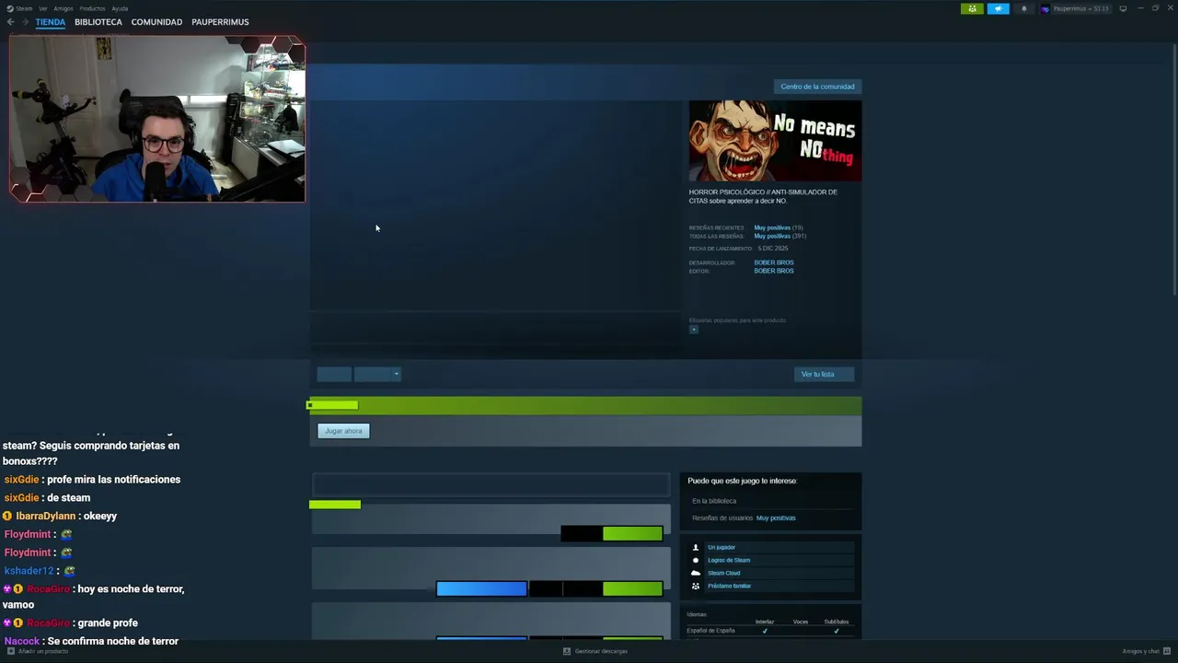Open the Préstamo familiar link

click(x=729, y=586)
